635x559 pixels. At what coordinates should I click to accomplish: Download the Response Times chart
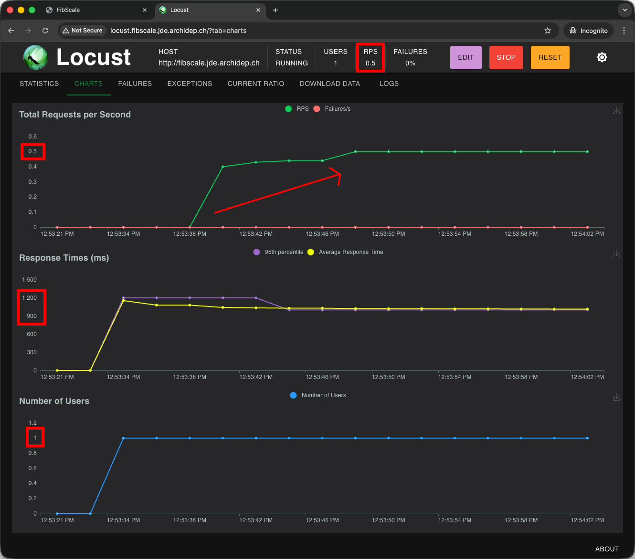click(x=616, y=253)
